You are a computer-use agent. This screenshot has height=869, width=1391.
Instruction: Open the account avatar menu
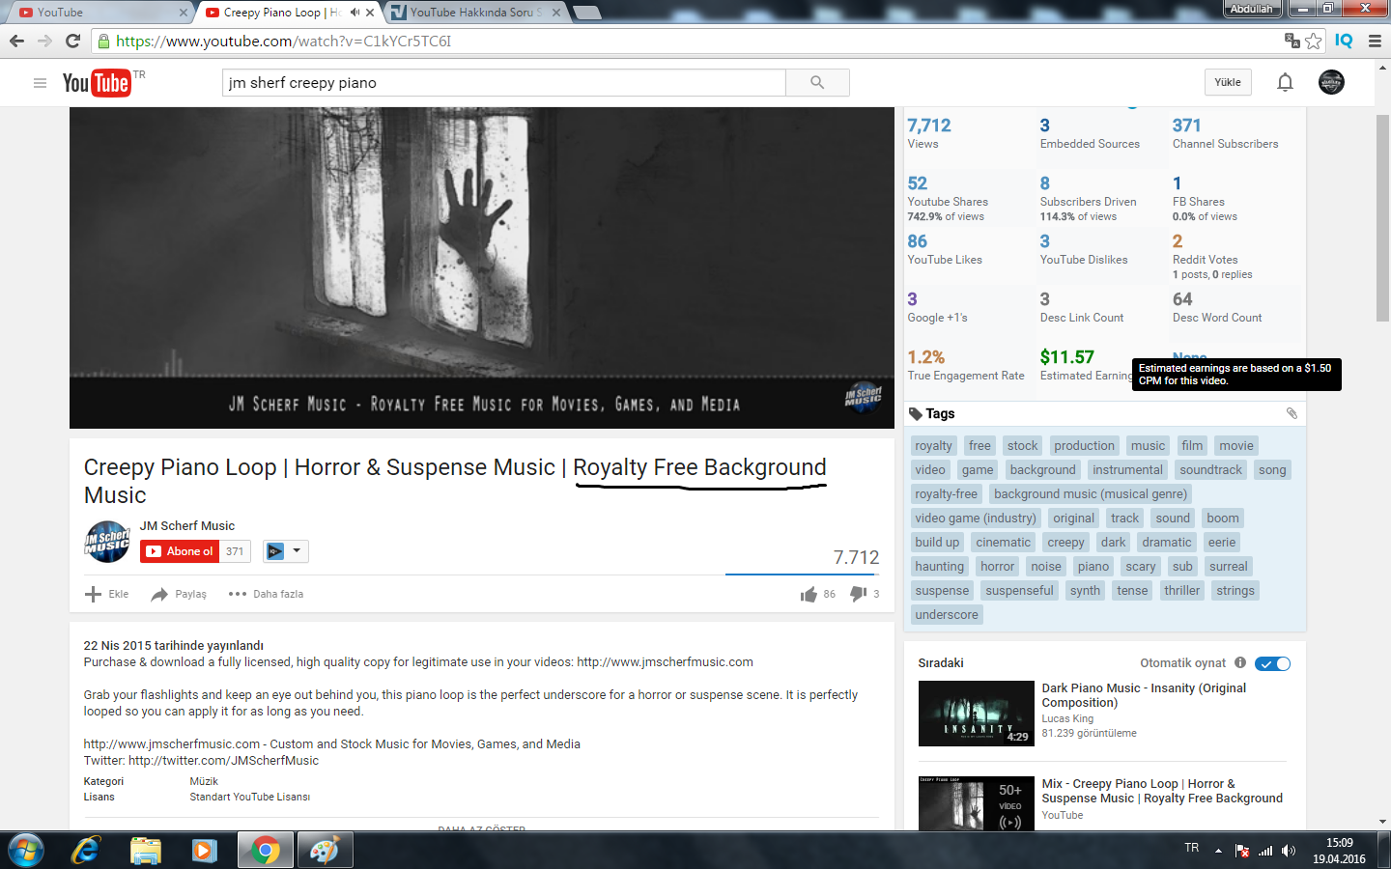click(1331, 82)
